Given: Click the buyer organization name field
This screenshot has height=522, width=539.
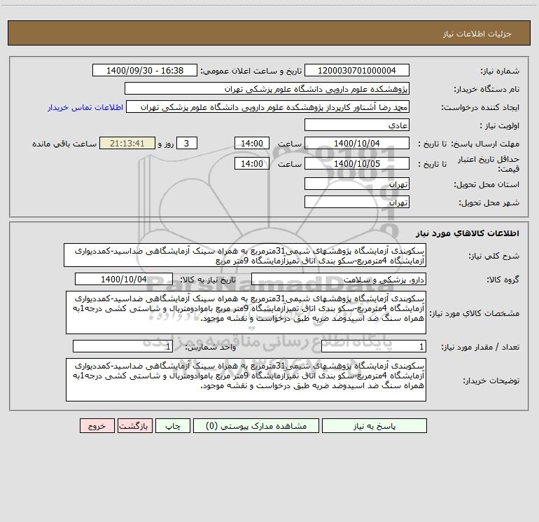Looking at the screenshot, I should [x=267, y=88].
